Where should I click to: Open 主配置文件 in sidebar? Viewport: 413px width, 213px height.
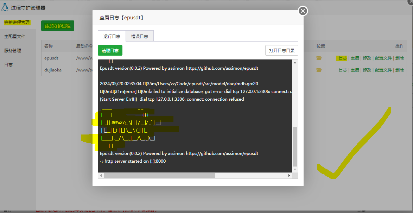tap(15, 37)
